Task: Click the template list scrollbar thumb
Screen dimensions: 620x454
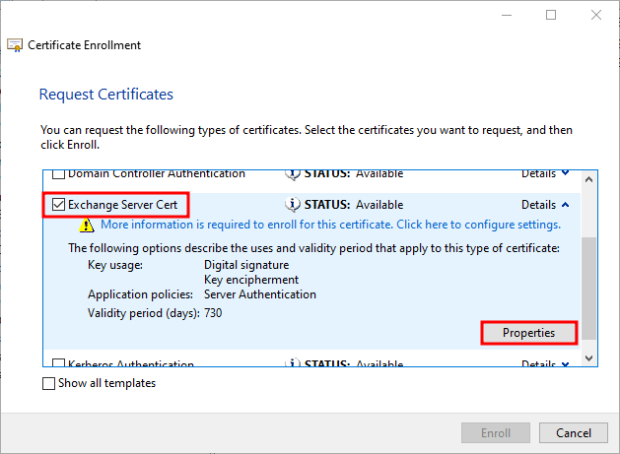Action: (588, 289)
